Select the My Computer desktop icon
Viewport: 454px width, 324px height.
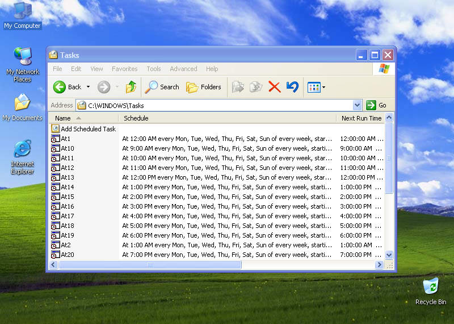point(22,15)
